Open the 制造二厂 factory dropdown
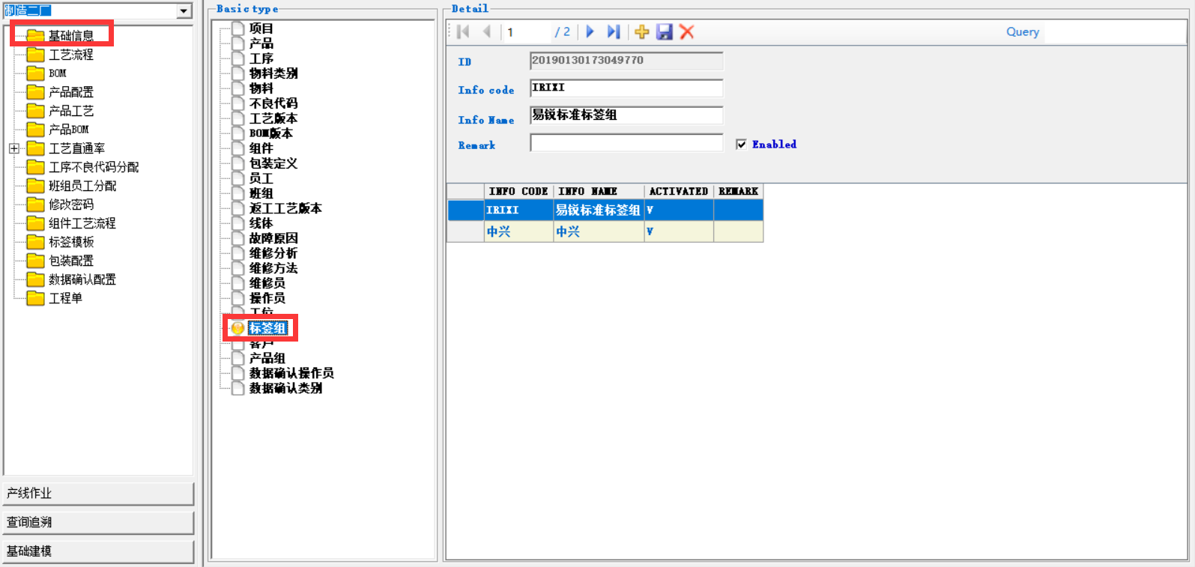Image resolution: width=1195 pixels, height=567 pixels. (x=184, y=10)
